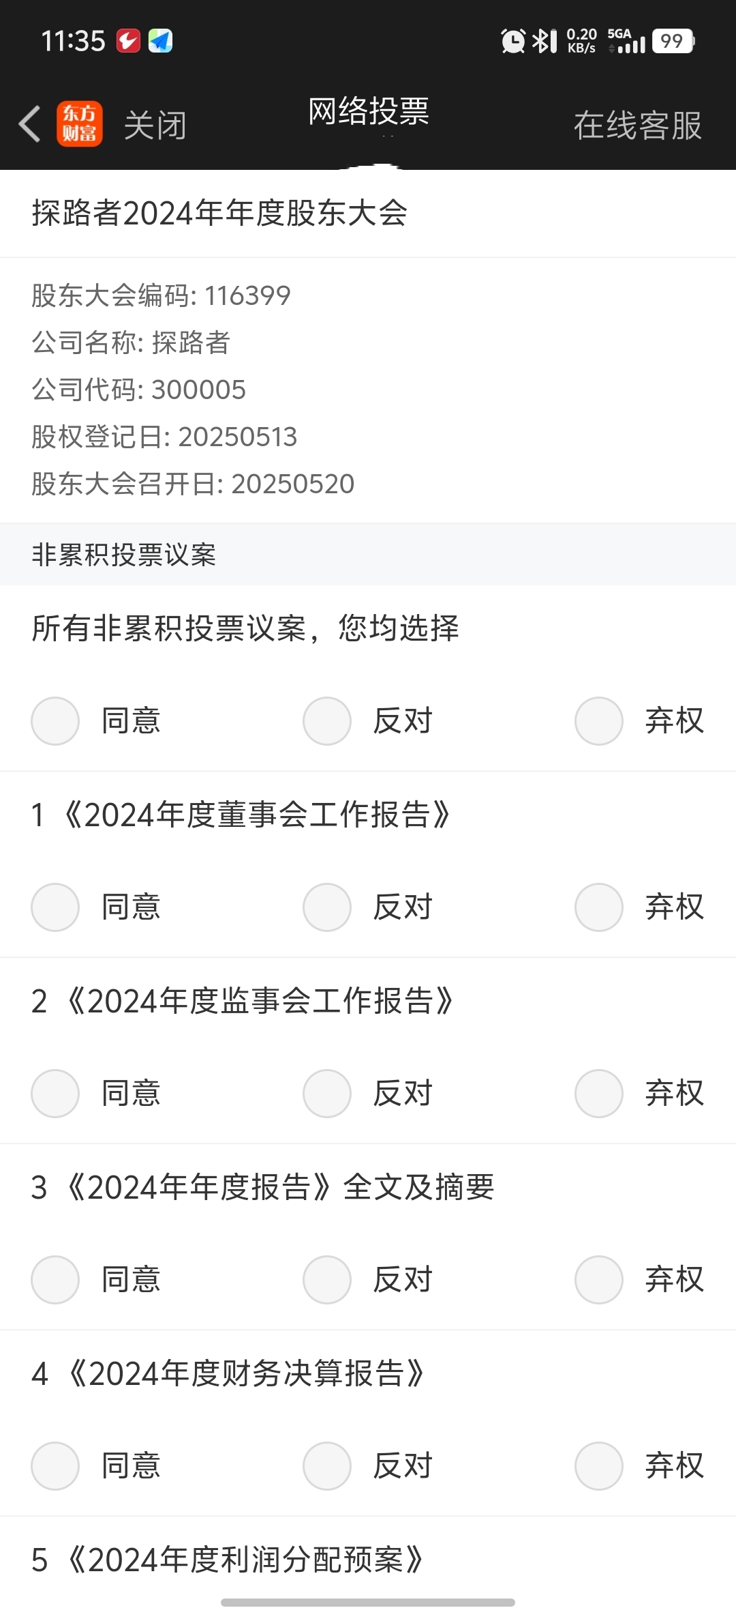Screen dimensions: 736x1621
Task: Open 在线客服 online support
Action: click(x=638, y=126)
